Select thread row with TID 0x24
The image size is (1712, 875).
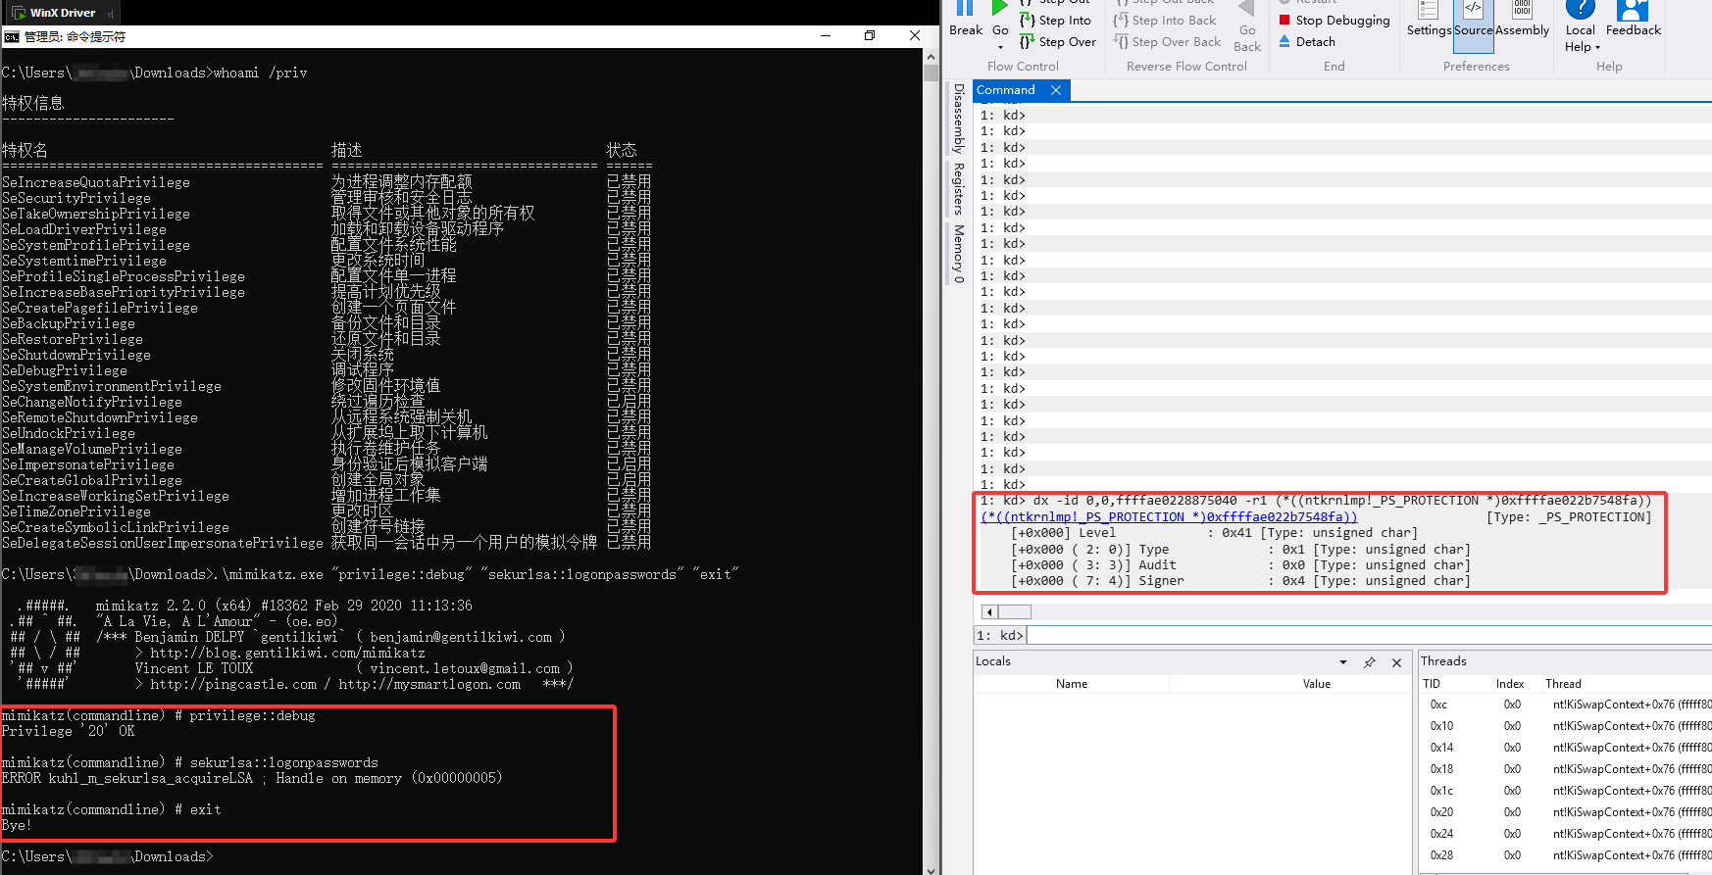coord(1566,834)
